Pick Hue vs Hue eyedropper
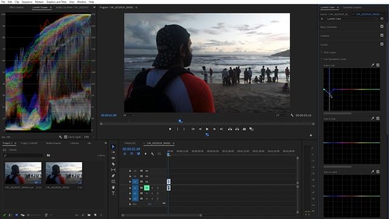This screenshot has width=389, height=219. pyautogui.click(x=373, y=119)
